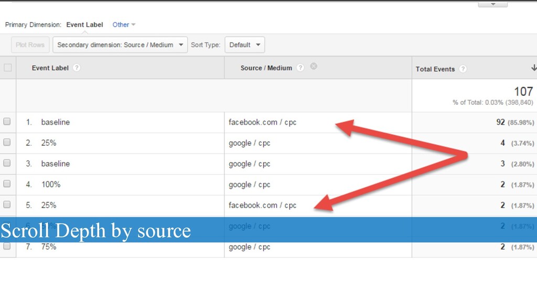537x302 pixels.
Task: Check row 1 baseline facebook.com checkbox
Action: [x=7, y=122]
